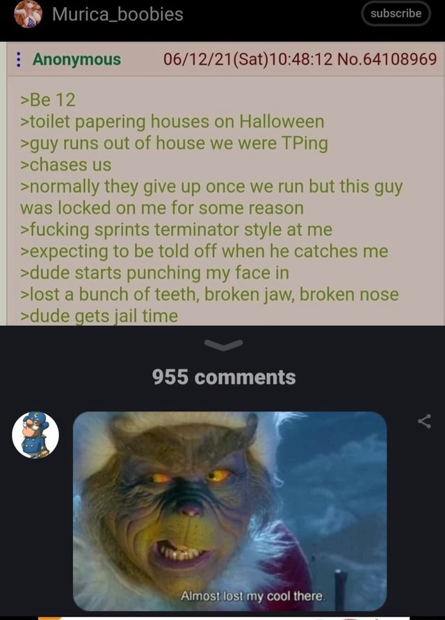
Task: Click the '>chases us' greentext line
Action: (66, 164)
